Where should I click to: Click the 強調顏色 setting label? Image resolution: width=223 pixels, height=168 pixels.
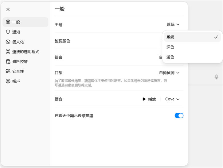(62, 41)
